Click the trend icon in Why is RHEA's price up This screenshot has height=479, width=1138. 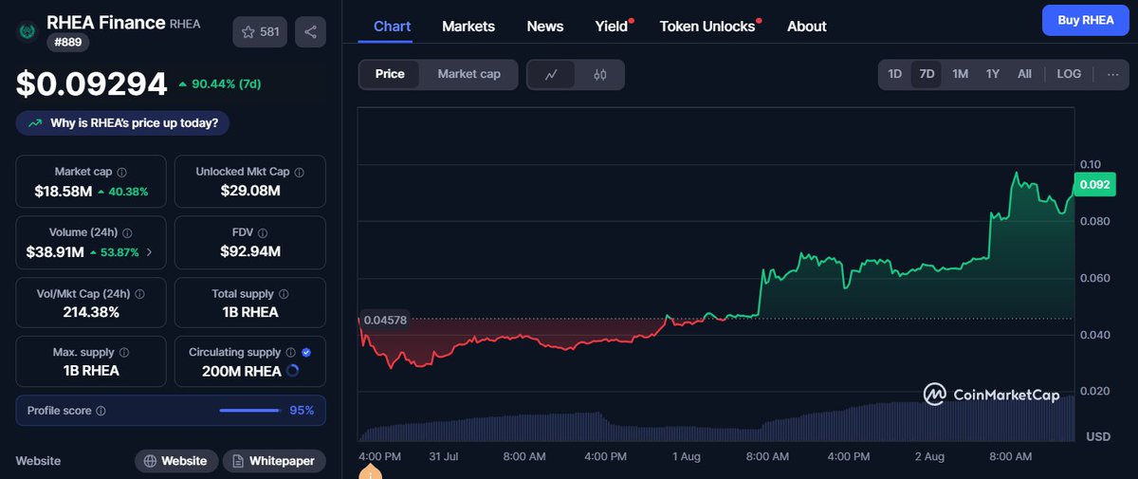click(x=35, y=122)
